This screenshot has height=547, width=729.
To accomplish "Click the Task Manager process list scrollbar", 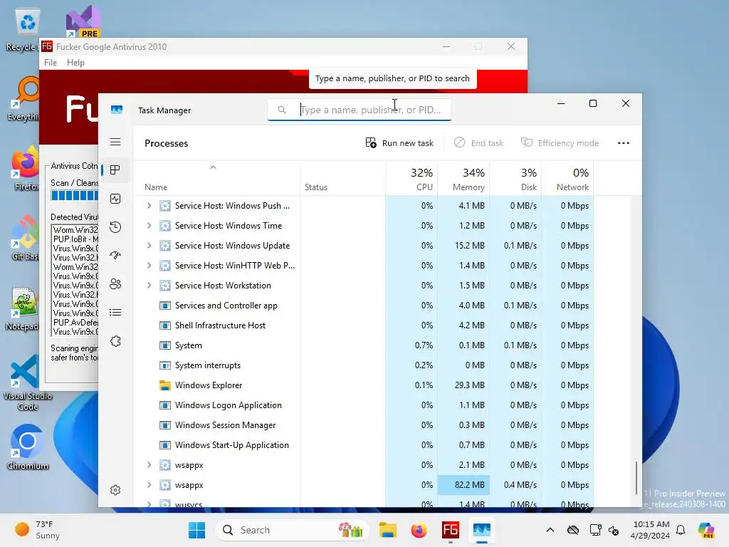I will click(636, 478).
